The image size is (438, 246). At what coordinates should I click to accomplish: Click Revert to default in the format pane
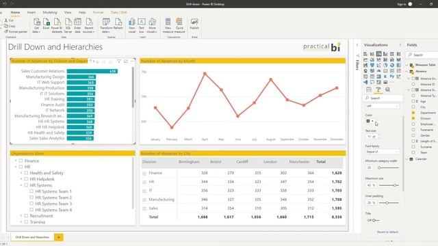(x=387, y=232)
